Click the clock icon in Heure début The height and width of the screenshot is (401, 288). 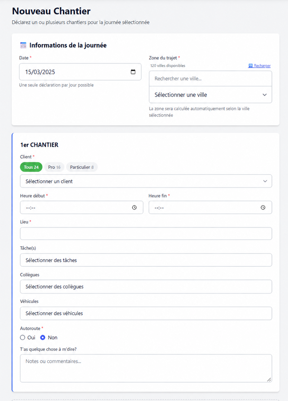(134, 208)
